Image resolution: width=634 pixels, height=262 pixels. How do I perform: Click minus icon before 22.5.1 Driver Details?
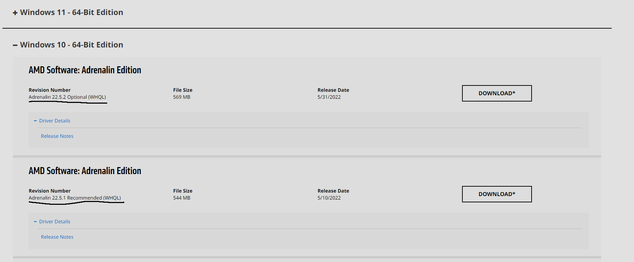coord(35,222)
